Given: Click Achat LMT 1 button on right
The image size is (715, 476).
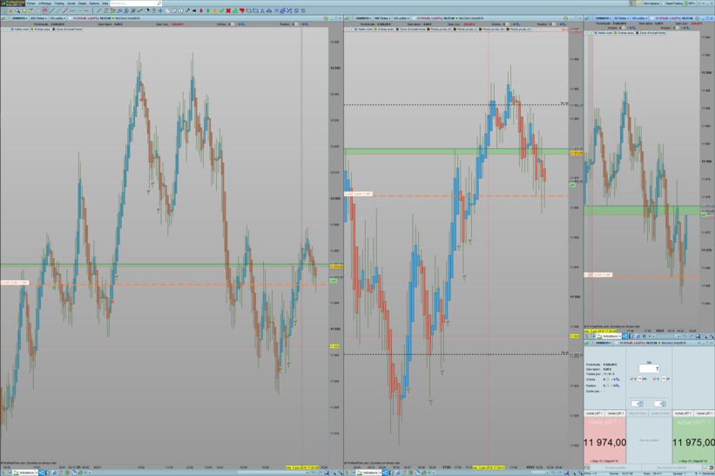Looking at the screenshot, I should coord(683,413).
